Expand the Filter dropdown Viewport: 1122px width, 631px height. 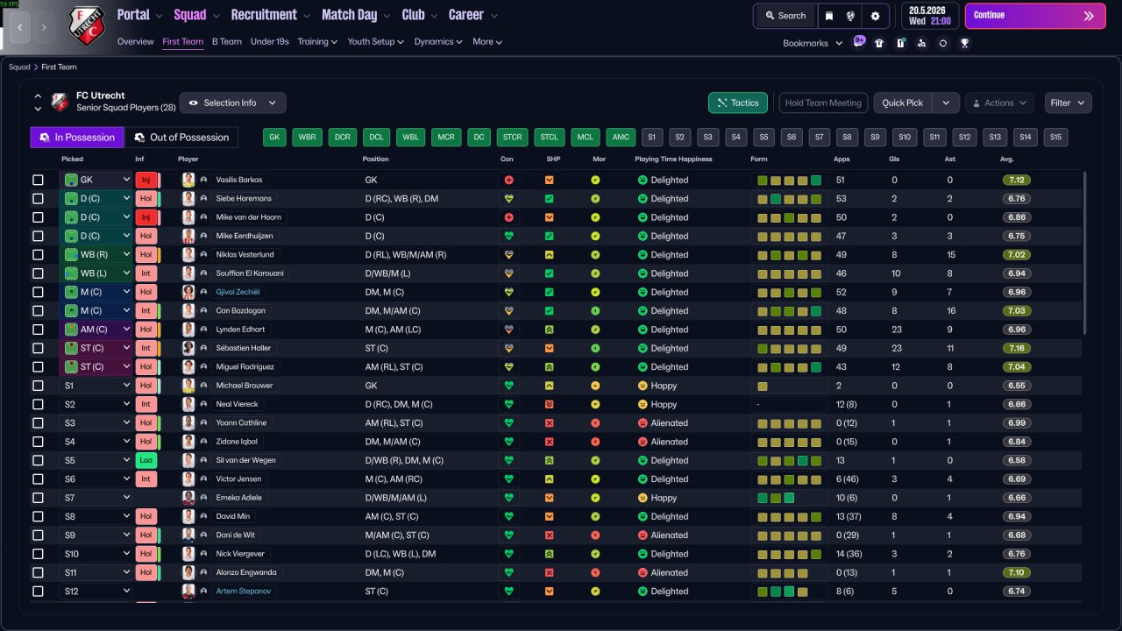click(1069, 103)
